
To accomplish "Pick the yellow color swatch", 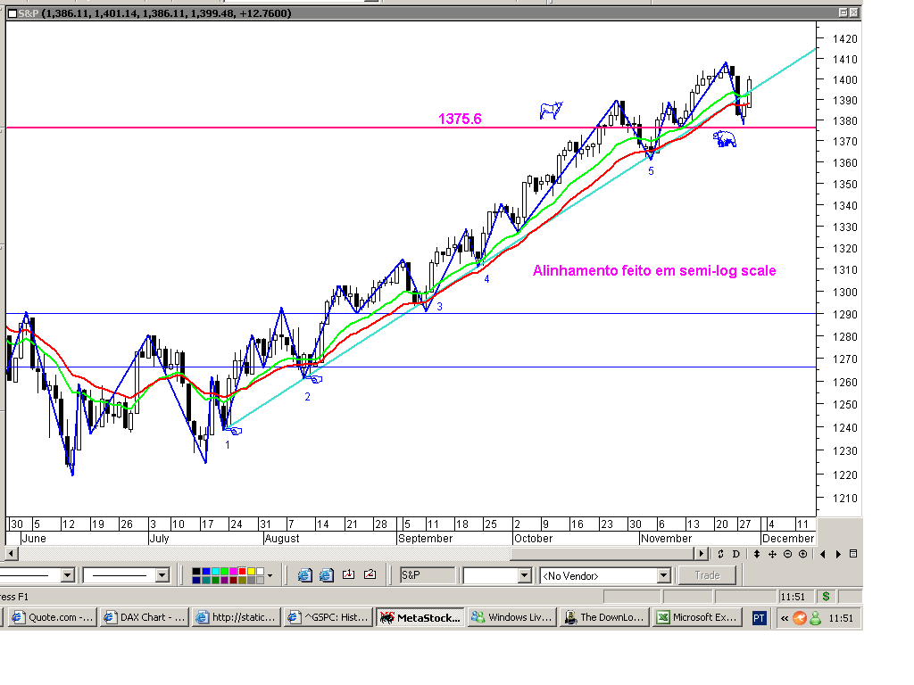I will tap(251, 572).
